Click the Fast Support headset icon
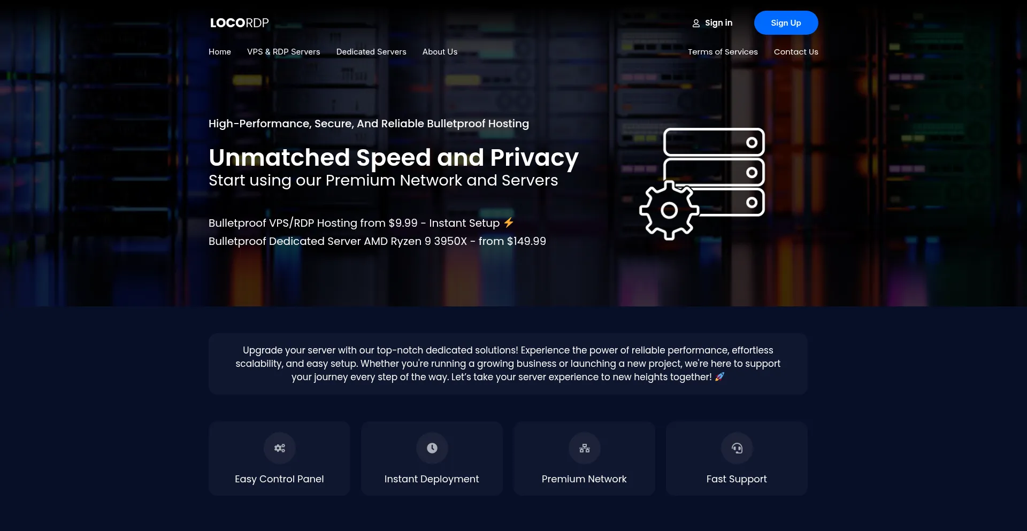The width and height of the screenshot is (1027, 531). 737,448
